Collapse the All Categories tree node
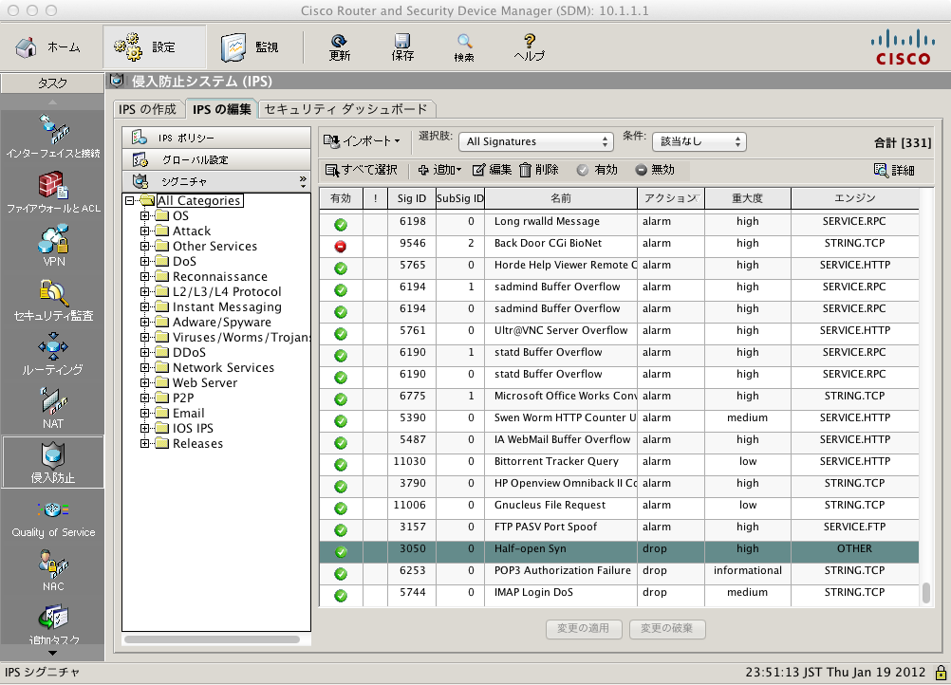Screen dimensions: 951x685 (x=129, y=200)
